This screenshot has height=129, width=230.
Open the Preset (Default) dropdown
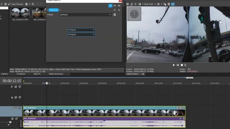click(x=86, y=15)
